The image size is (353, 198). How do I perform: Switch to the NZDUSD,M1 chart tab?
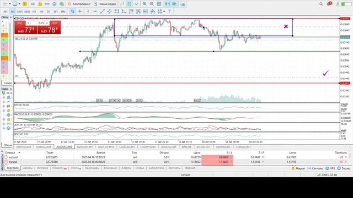(x=85, y=147)
